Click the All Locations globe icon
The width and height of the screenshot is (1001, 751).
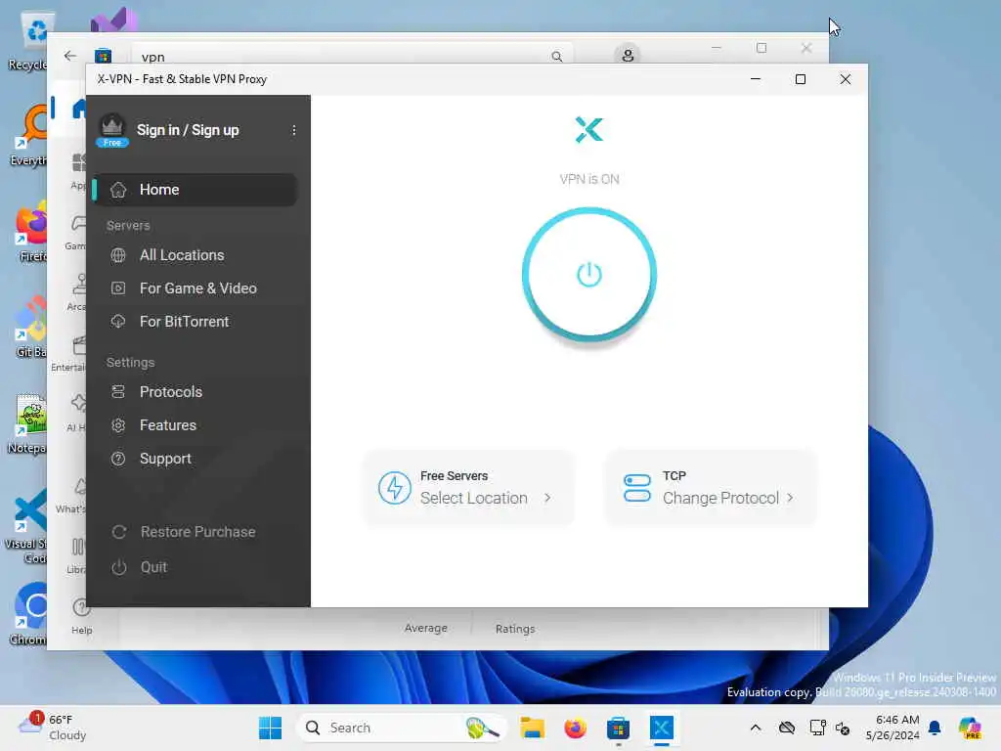[118, 255]
